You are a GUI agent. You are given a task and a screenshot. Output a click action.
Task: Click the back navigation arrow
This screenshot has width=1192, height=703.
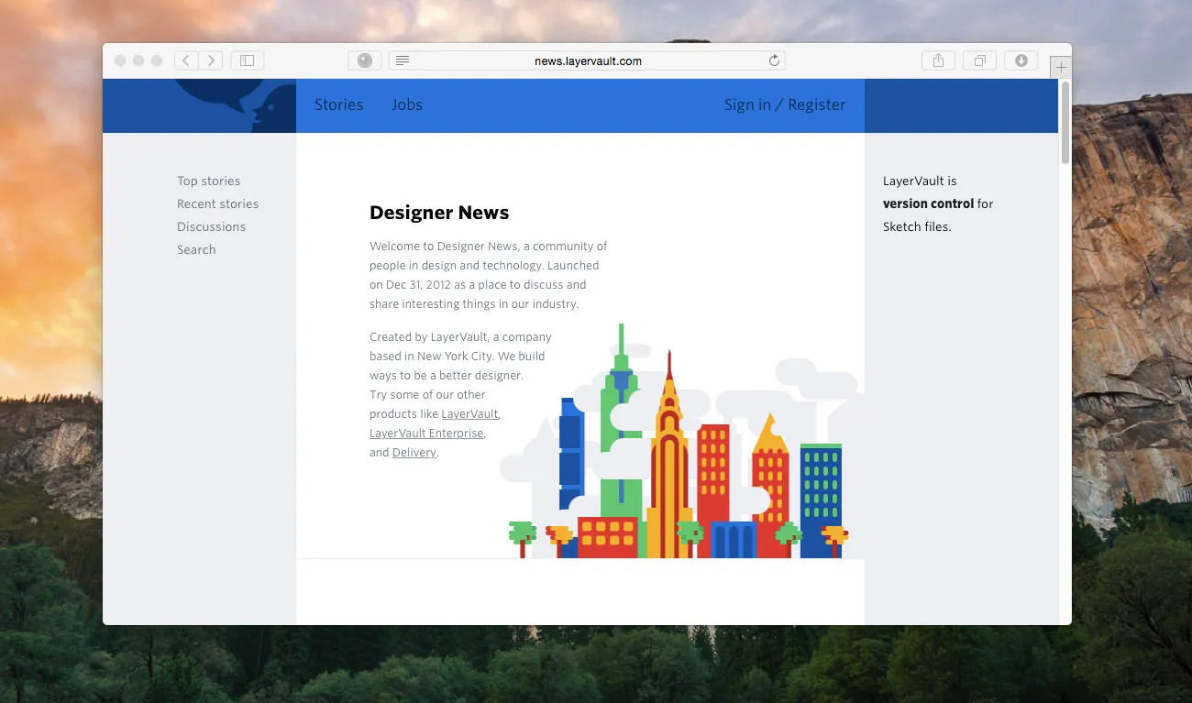coord(185,60)
